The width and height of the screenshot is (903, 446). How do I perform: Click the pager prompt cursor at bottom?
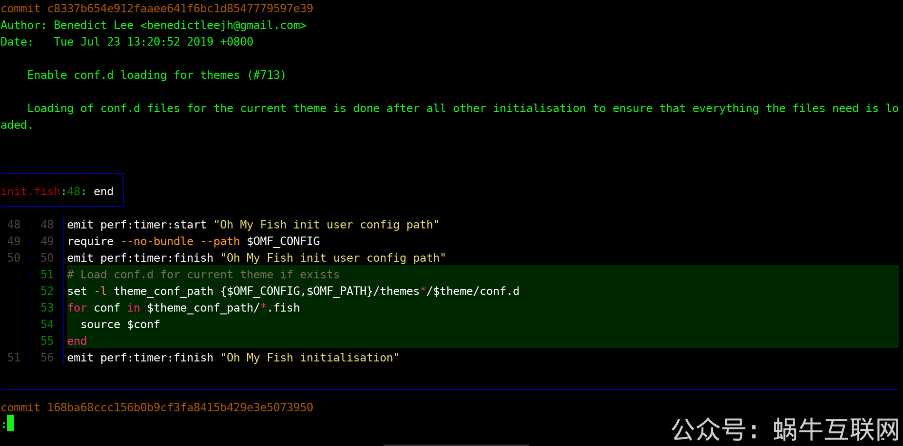(x=10, y=423)
